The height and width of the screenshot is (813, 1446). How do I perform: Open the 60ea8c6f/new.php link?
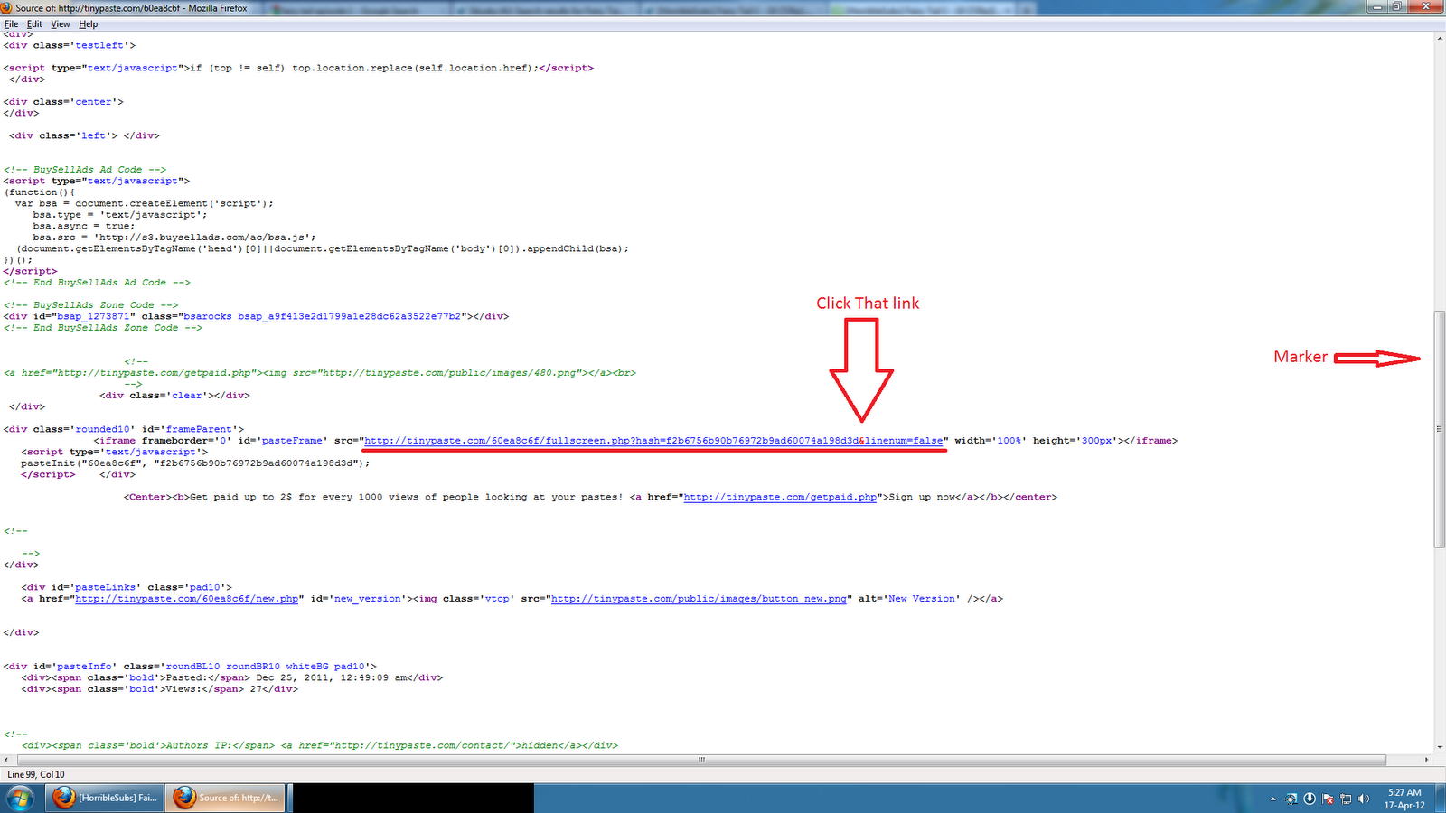(187, 599)
